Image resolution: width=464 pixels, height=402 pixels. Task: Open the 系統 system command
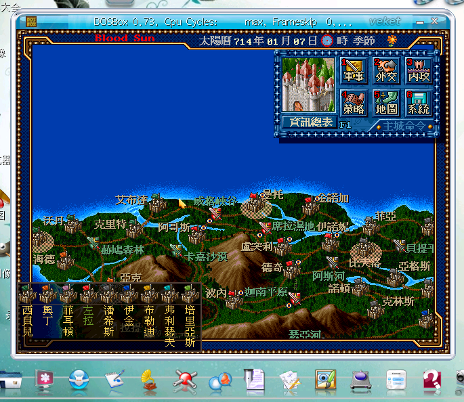[x=419, y=103]
